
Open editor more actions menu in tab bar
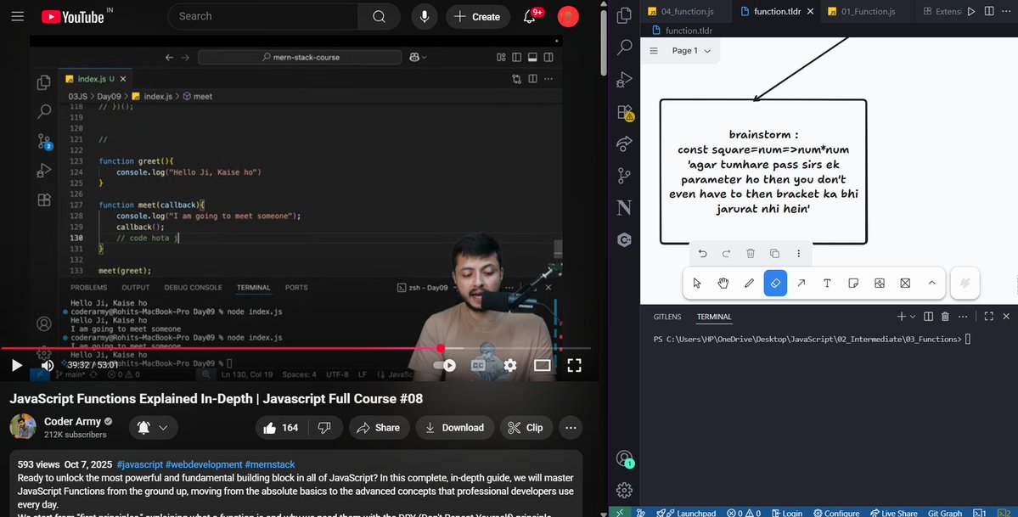[1006, 12]
